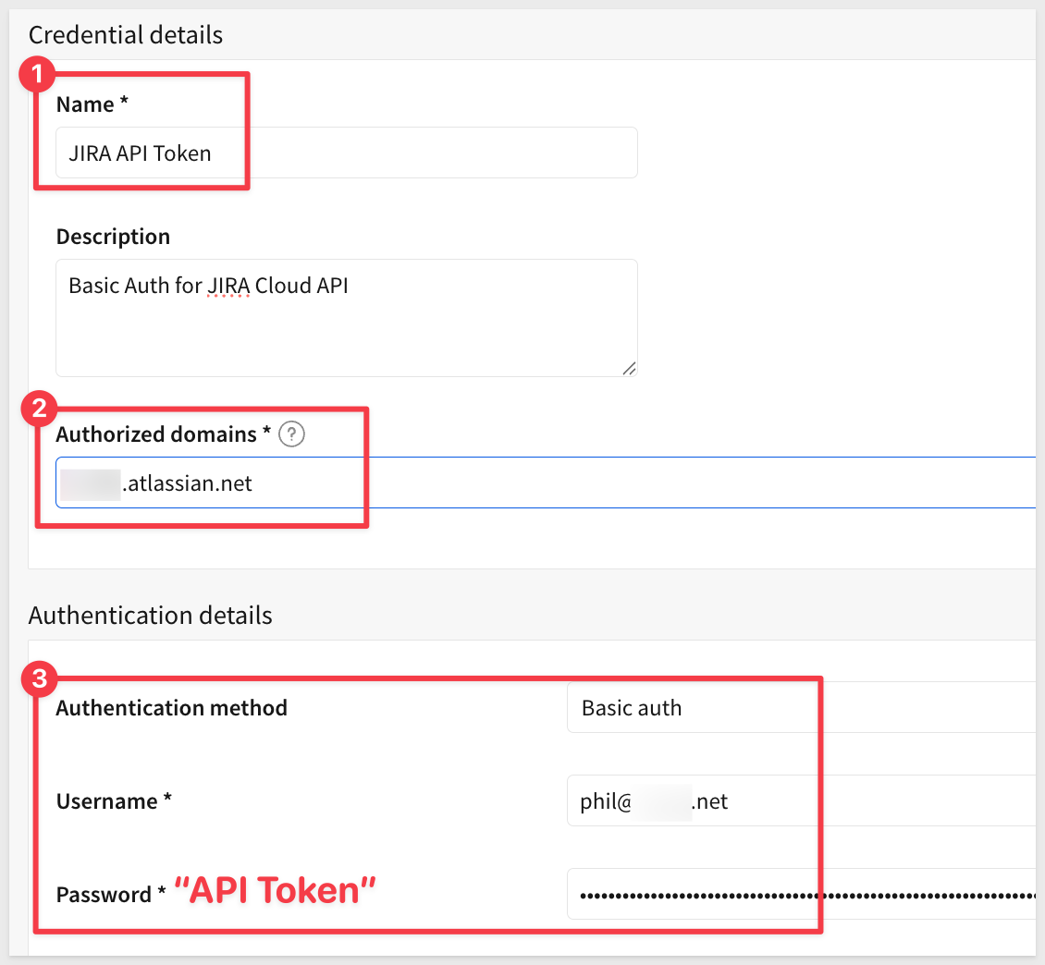Click the Description box resize handle
The height and width of the screenshot is (965, 1045).
click(629, 368)
